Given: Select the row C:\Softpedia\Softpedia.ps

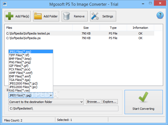Looking at the screenshot, I should point(80,38).
